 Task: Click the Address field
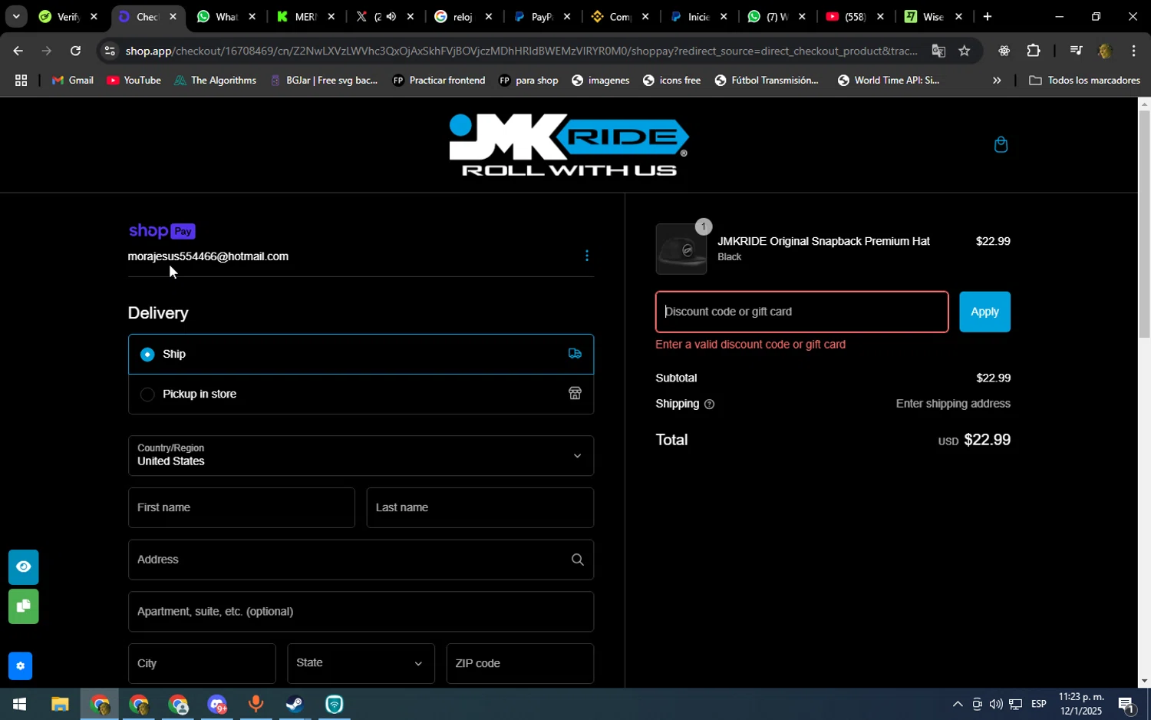tap(361, 560)
